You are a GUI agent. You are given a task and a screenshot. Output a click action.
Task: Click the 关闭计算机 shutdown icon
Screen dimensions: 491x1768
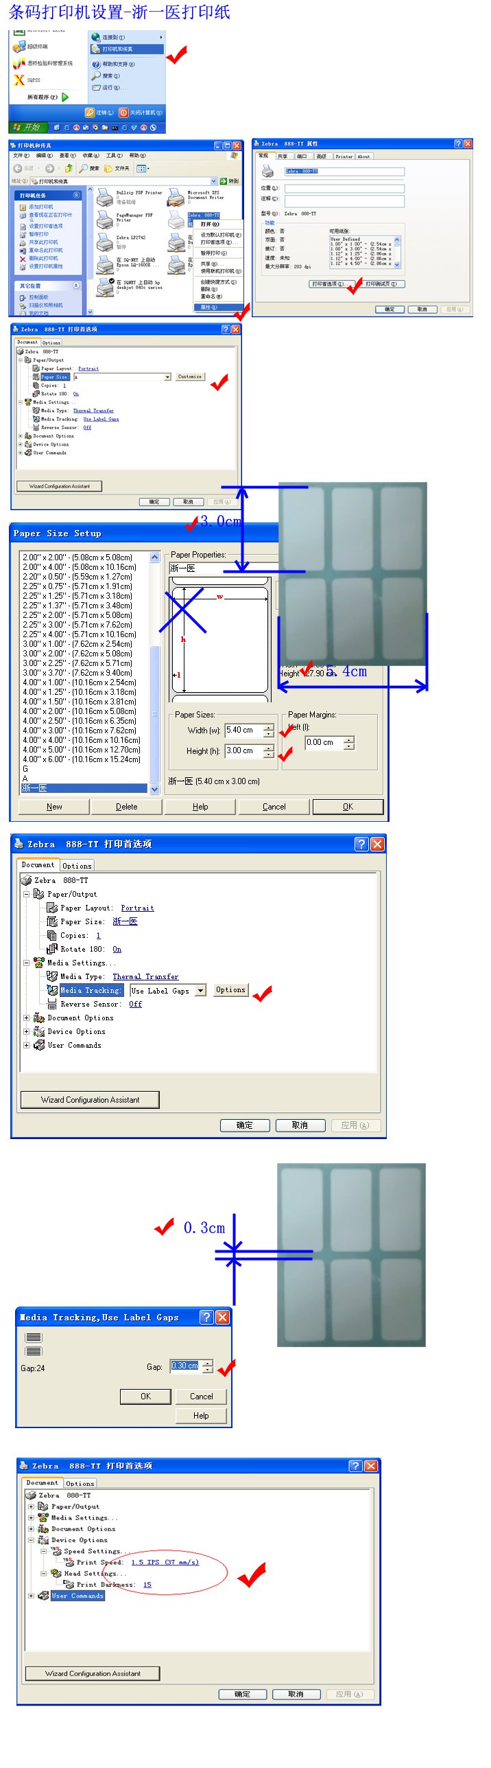123,113
